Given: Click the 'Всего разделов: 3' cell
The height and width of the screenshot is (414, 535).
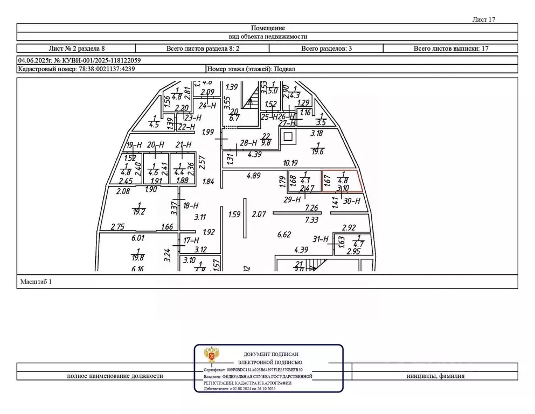Looking at the screenshot, I should [x=326, y=49].
